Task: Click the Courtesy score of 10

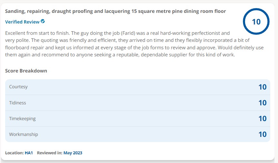Action: 262,87
